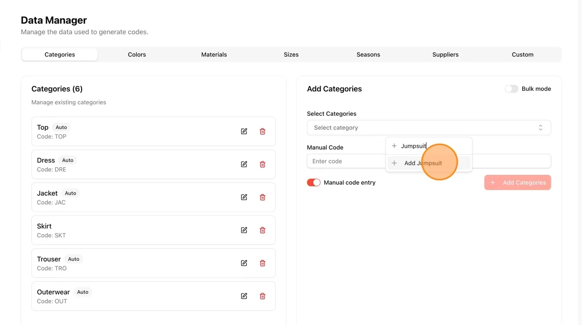Choose the Add Jumpsuit option

click(x=429, y=163)
